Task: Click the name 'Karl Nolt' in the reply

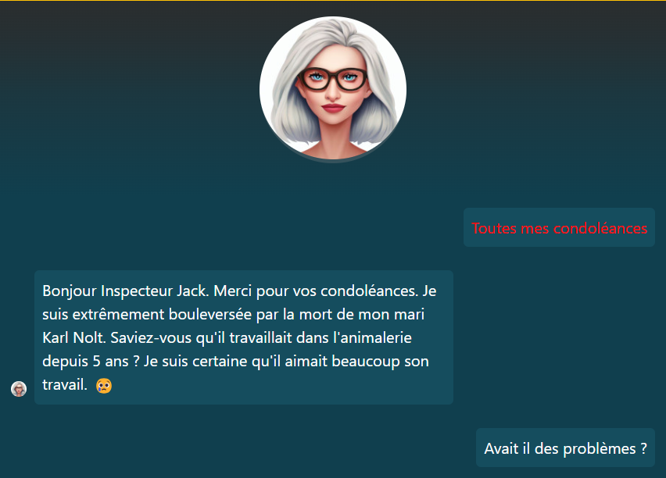Action: (x=73, y=338)
